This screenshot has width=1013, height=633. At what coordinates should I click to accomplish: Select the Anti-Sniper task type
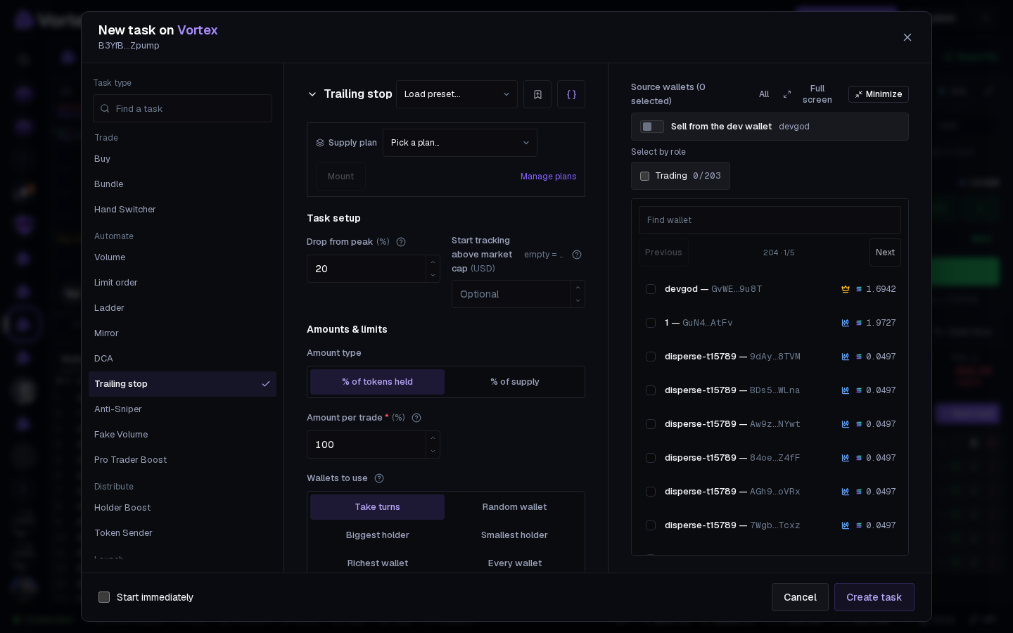click(x=182, y=409)
